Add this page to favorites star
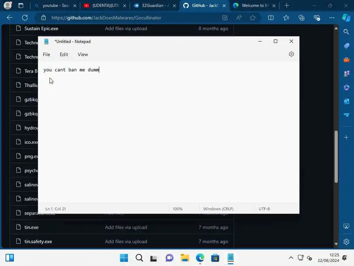The image size is (354, 266). (x=253, y=18)
